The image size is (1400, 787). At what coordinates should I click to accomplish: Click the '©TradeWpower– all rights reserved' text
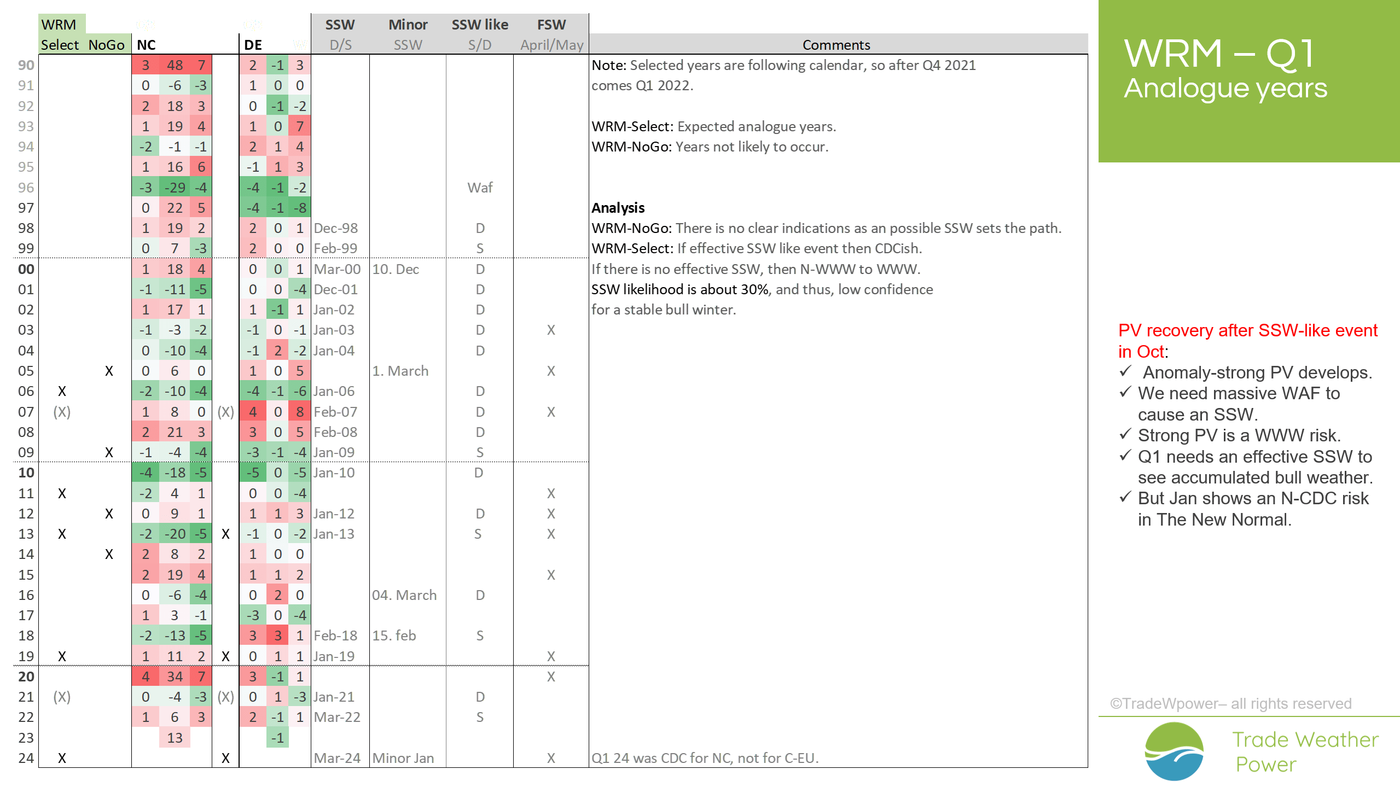click(x=1230, y=703)
